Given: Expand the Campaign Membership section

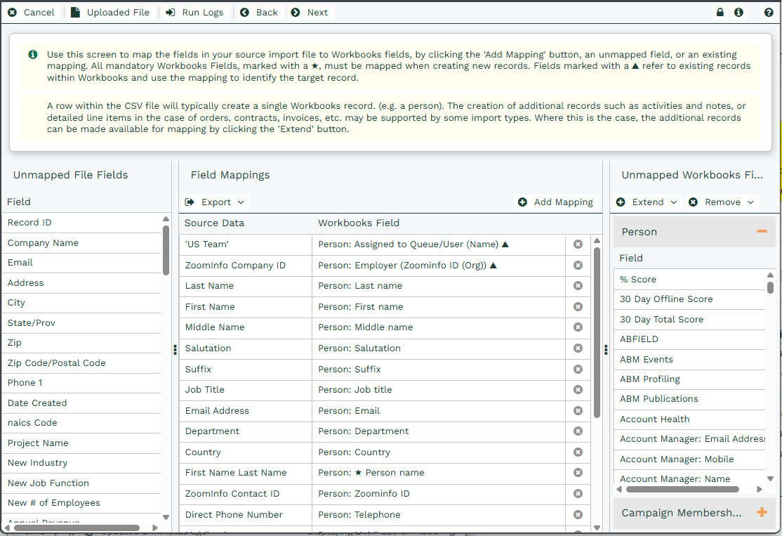Looking at the screenshot, I should pyautogui.click(x=762, y=512).
